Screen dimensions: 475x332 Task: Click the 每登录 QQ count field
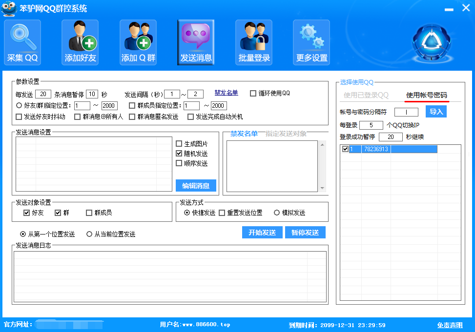point(371,125)
